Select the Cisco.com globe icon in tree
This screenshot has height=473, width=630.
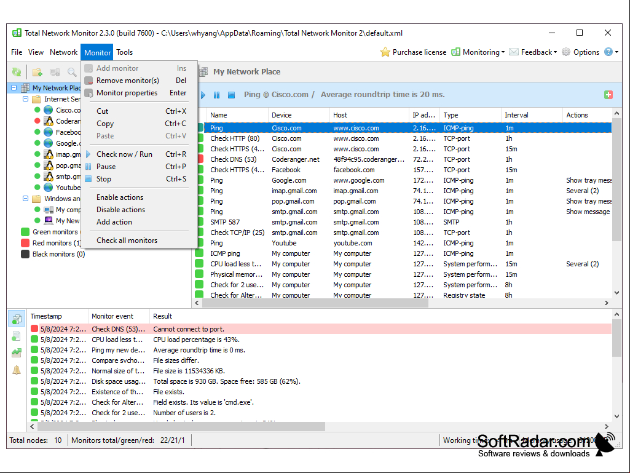(48, 110)
